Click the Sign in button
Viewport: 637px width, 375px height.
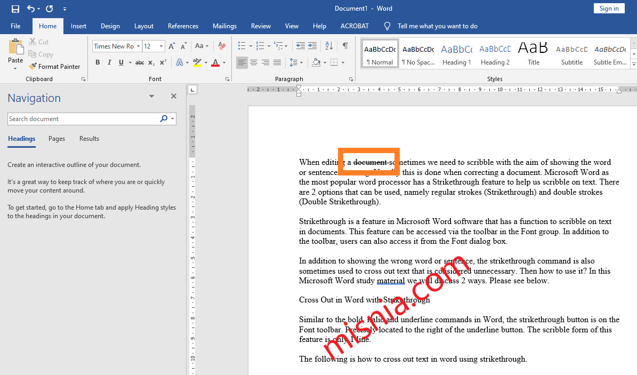coord(609,8)
